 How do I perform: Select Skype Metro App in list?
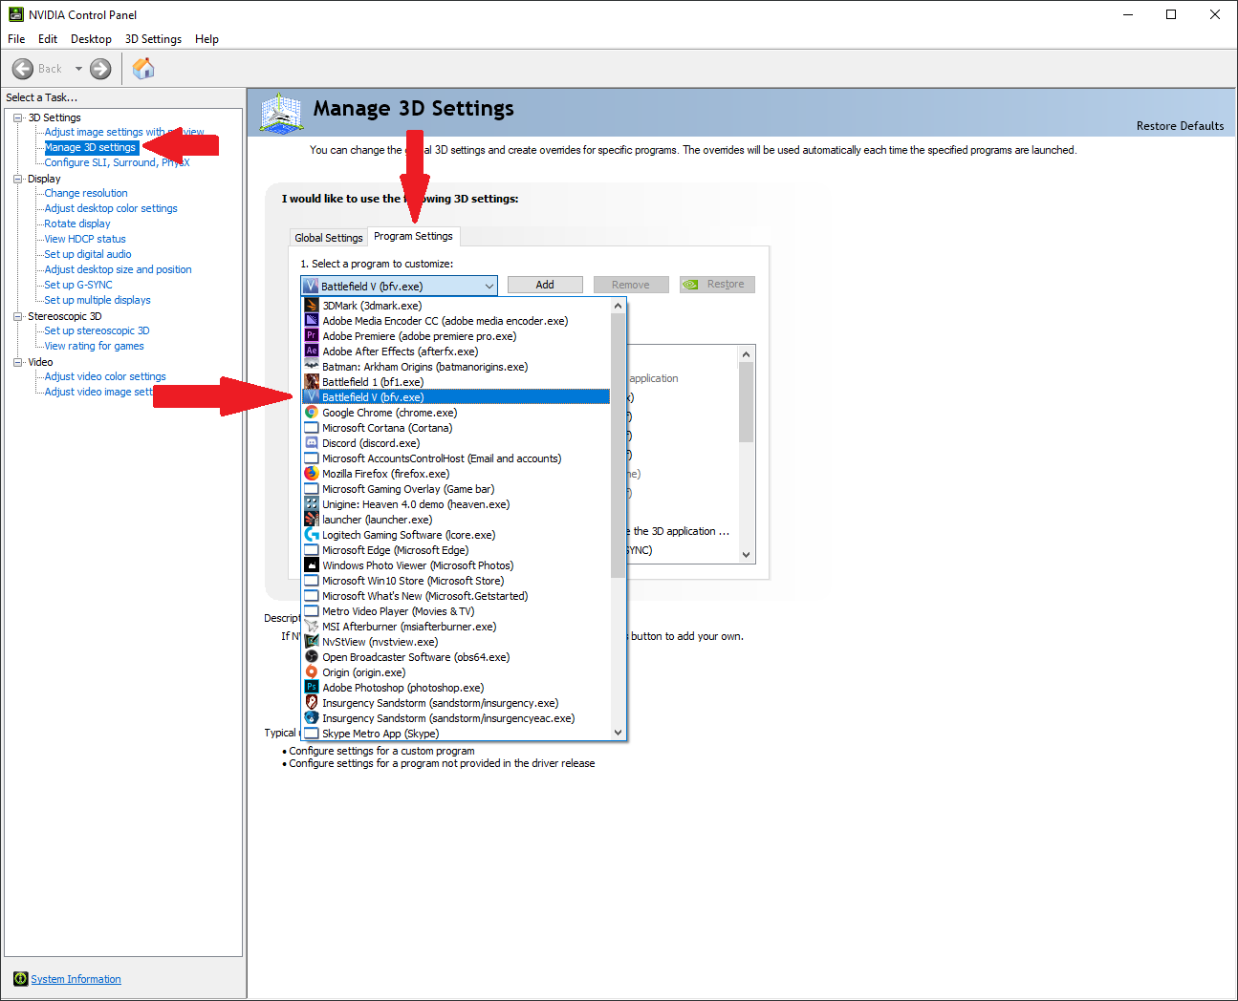coord(456,734)
